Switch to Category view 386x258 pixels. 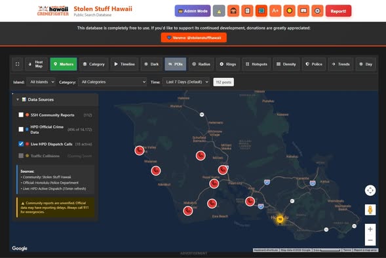pyautogui.click(x=94, y=64)
